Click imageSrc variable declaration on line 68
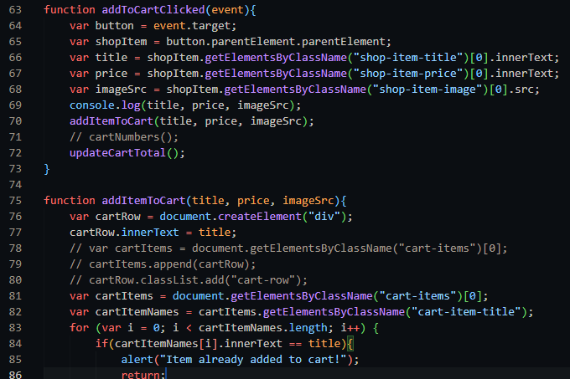The width and height of the screenshot is (570, 379). pyautogui.click(x=121, y=90)
